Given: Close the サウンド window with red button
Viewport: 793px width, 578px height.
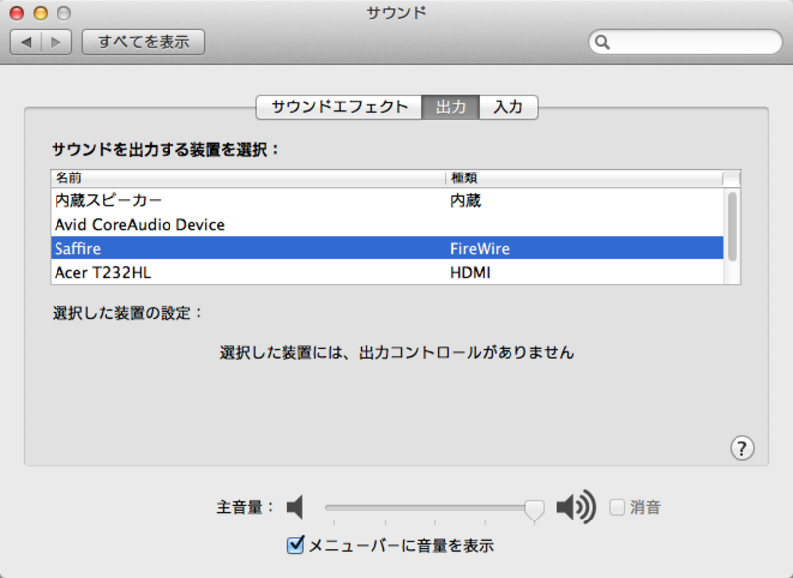Looking at the screenshot, I should 17,13.
